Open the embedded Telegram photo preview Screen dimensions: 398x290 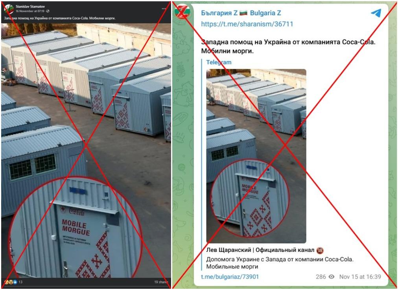click(x=256, y=156)
